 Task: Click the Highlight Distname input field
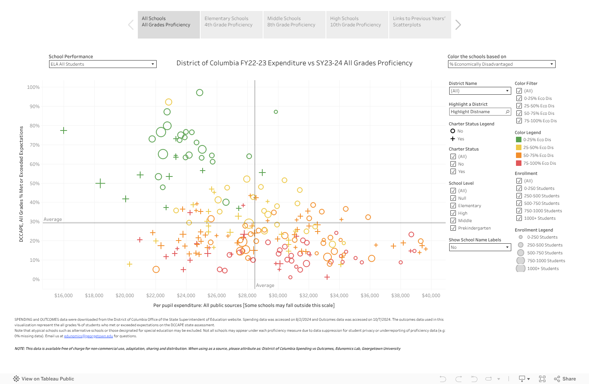(x=476, y=112)
